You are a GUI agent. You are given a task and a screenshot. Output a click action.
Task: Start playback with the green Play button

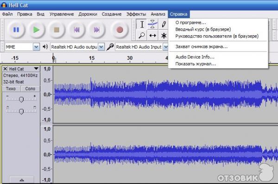pos(36,30)
